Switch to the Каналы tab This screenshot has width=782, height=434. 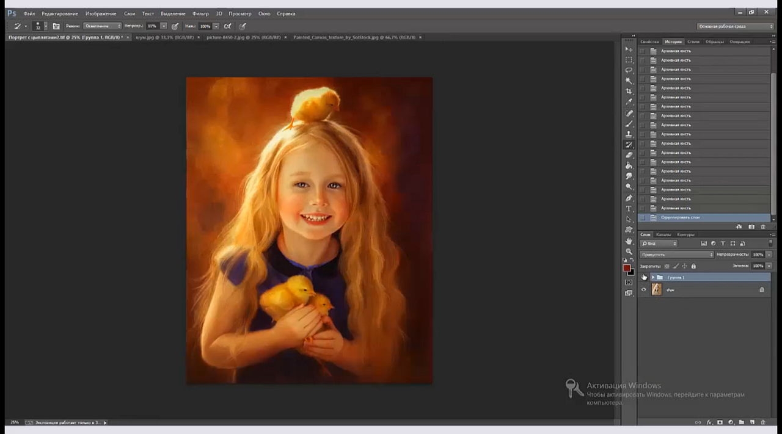pyautogui.click(x=663, y=234)
